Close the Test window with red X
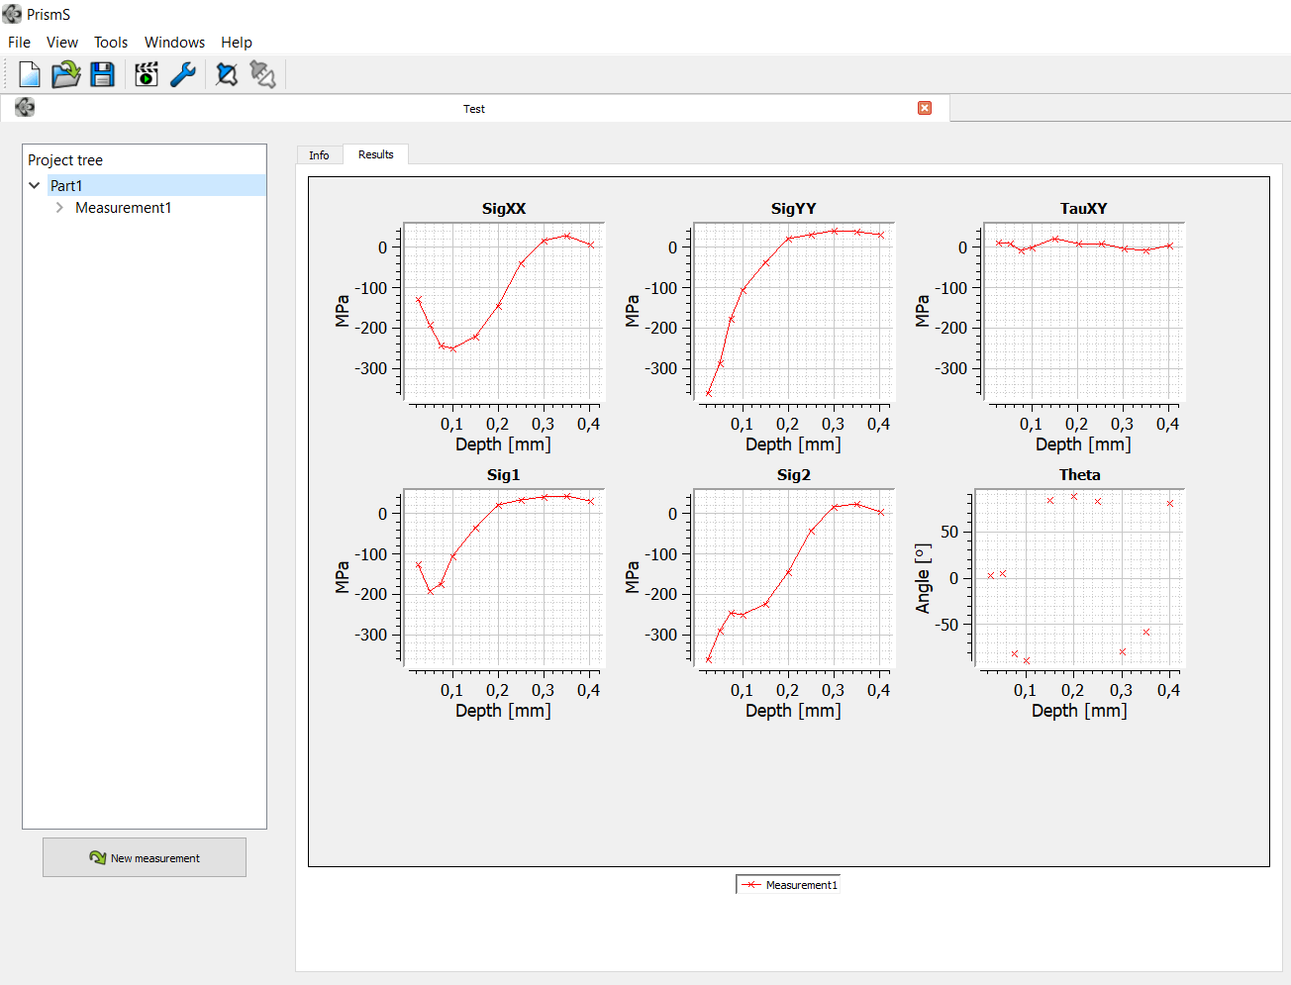This screenshot has width=1291, height=985. pyautogui.click(x=925, y=108)
